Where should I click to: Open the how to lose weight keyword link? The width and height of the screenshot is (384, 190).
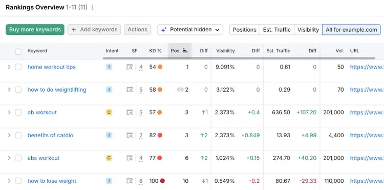52,181
